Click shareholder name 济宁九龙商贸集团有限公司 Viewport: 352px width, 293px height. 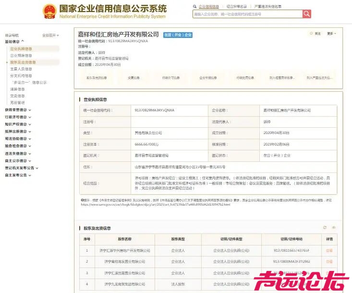(125, 284)
